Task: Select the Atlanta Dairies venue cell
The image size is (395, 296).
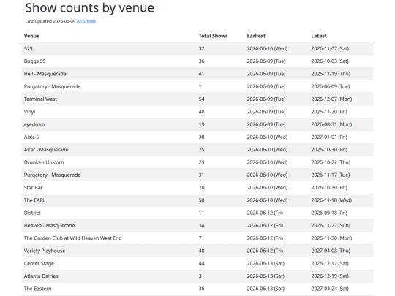Action: pos(41,276)
